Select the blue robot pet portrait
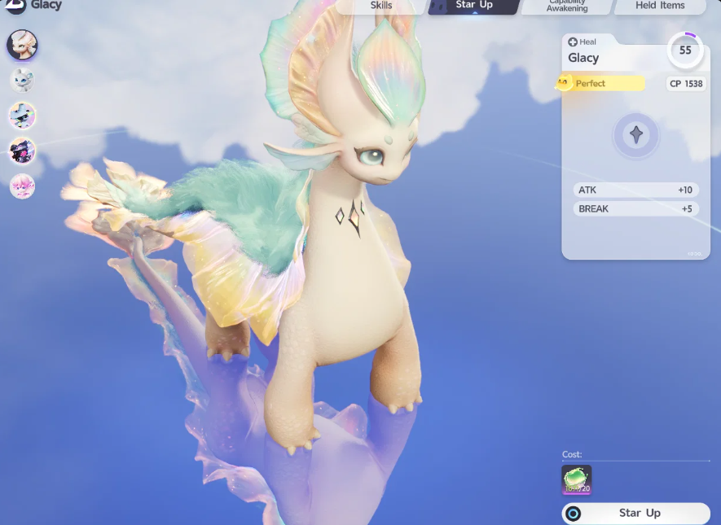This screenshot has width=721, height=525. pyautogui.click(x=22, y=116)
